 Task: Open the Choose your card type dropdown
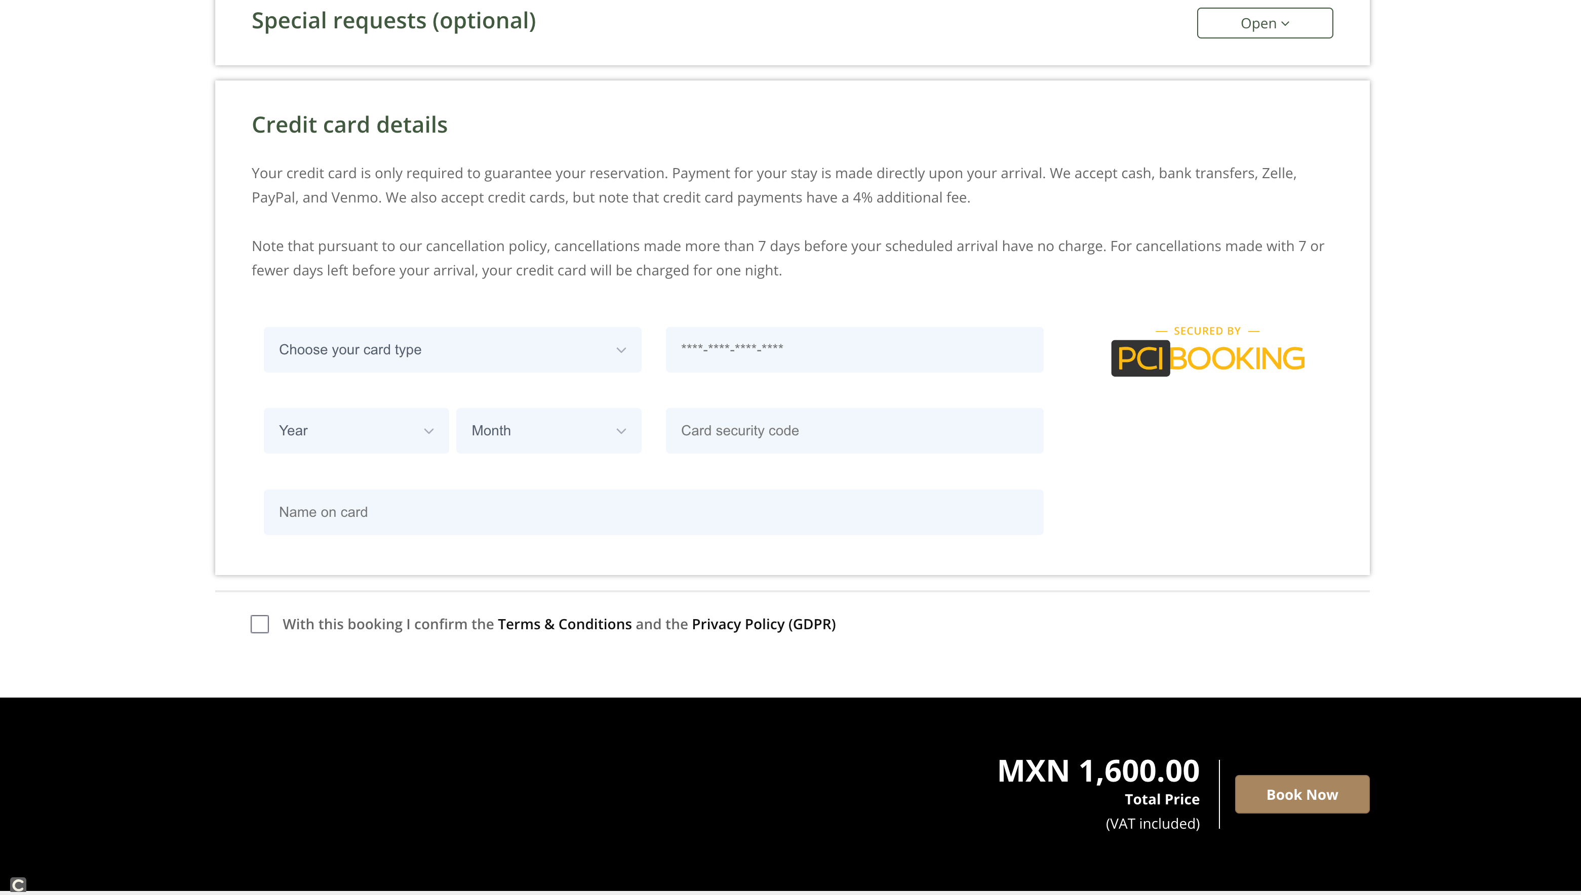pyautogui.click(x=452, y=349)
